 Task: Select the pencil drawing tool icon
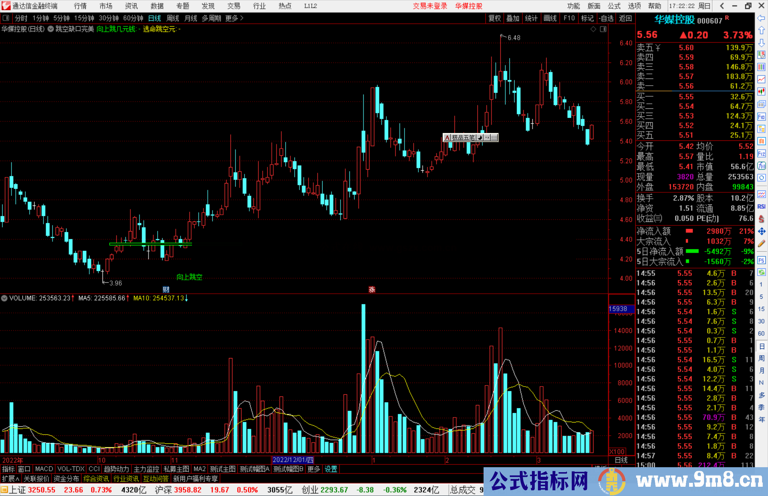761,244
